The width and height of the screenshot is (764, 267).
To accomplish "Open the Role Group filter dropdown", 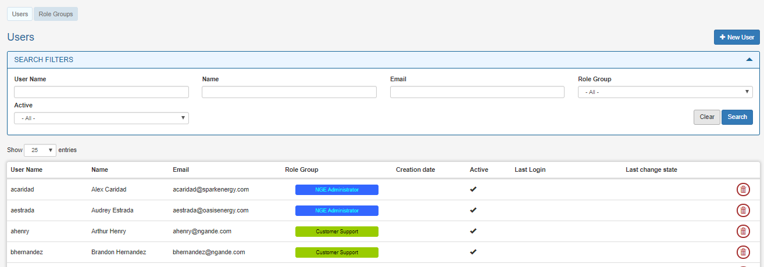I will (x=665, y=92).
